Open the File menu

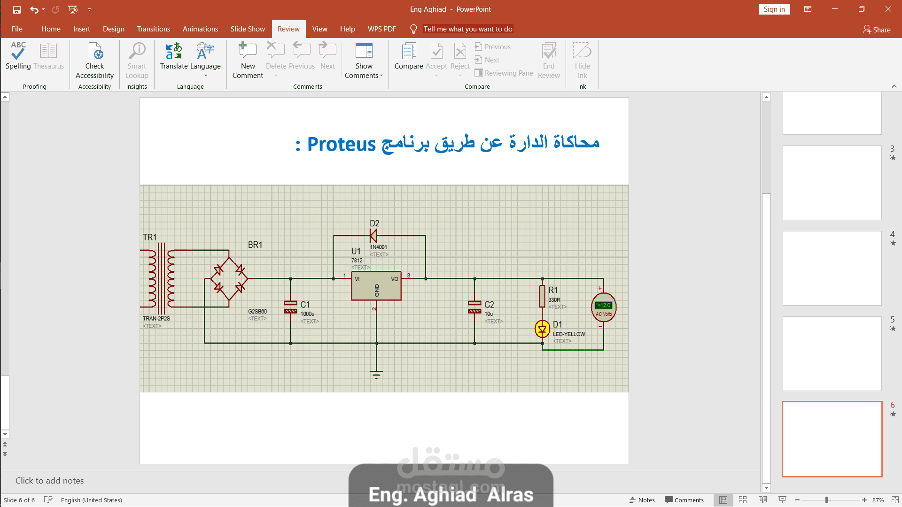[17, 29]
